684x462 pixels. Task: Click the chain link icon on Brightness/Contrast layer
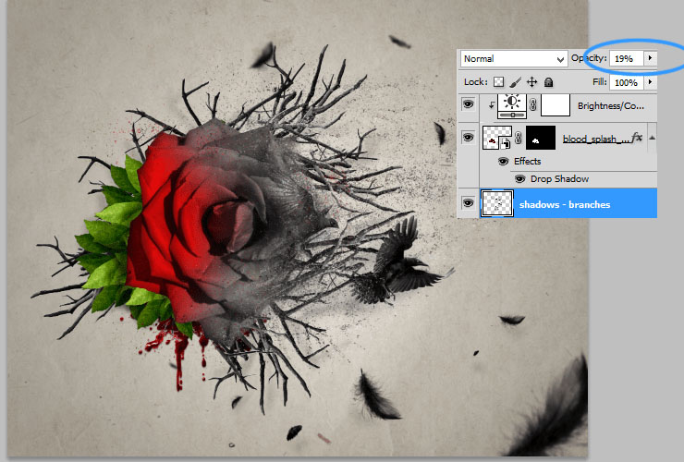[532, 105]
